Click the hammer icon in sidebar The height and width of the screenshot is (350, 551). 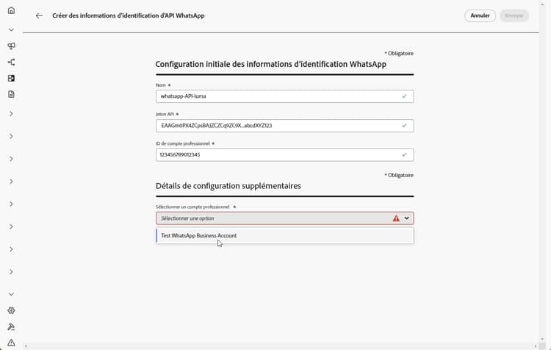(x=11, y=327)
